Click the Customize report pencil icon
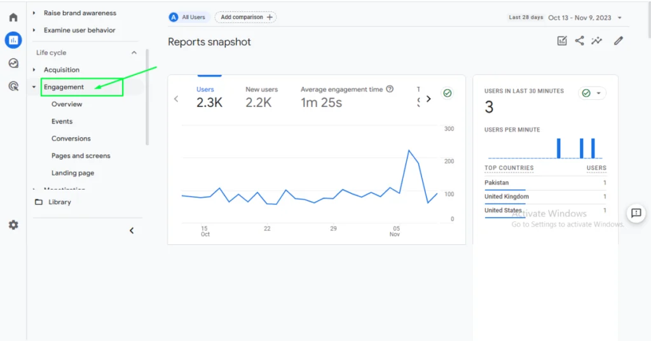 pyautogui.click(x=618, y=41)
